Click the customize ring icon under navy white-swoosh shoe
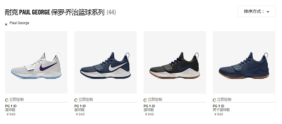Screen dimensions: 282x124 (76, 100)
